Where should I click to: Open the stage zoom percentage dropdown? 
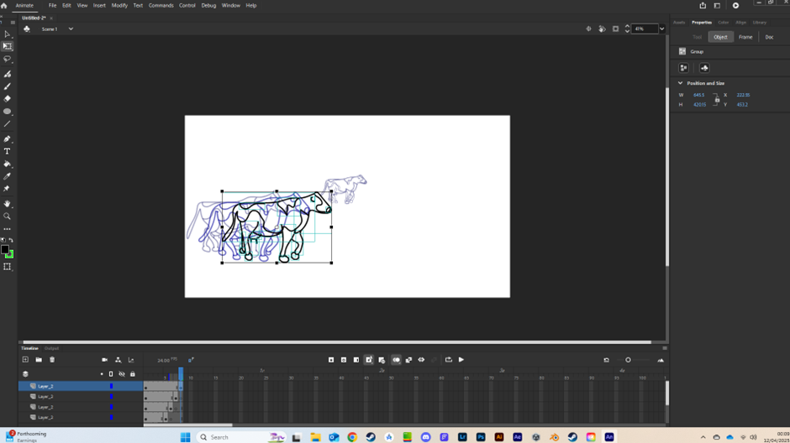661,29
